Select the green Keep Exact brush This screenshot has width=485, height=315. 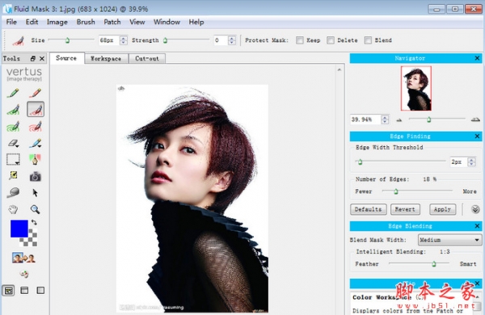click(13, 93)
